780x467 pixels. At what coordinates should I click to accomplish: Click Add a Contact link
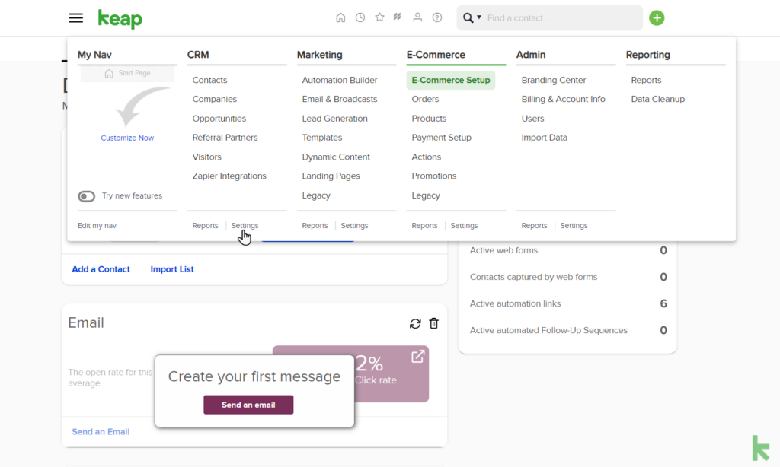point(101,269)
